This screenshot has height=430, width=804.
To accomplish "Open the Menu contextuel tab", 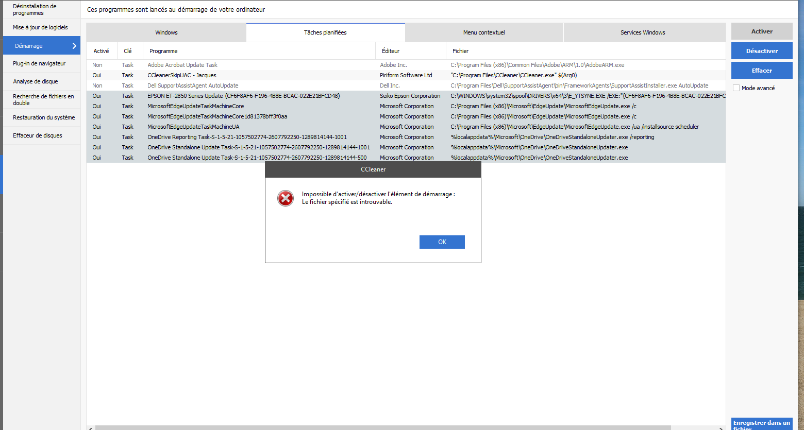I will [484, 32].
